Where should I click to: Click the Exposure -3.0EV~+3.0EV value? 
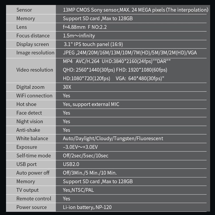(80, 147)
